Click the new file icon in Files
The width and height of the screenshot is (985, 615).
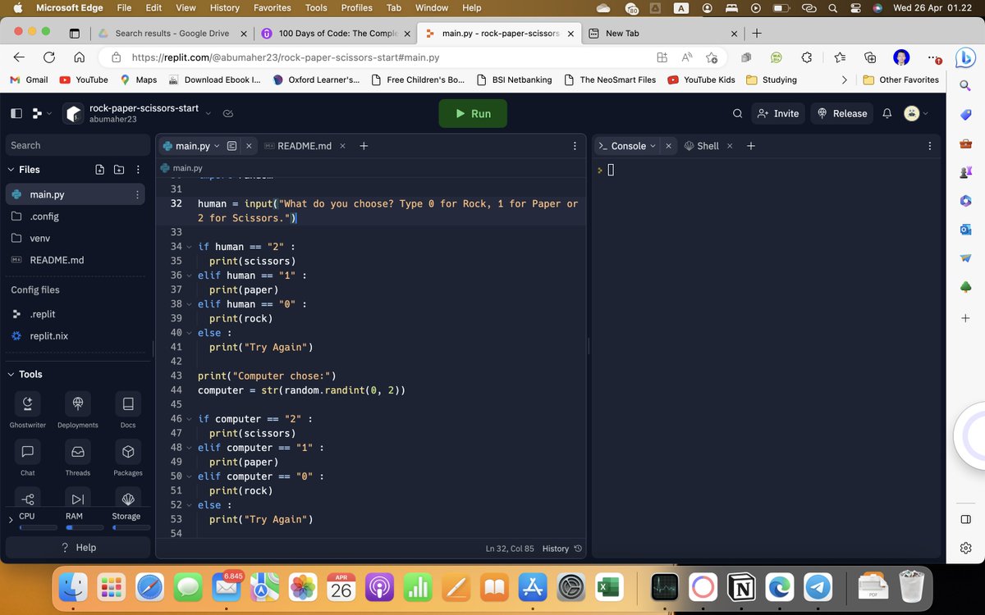99,170
